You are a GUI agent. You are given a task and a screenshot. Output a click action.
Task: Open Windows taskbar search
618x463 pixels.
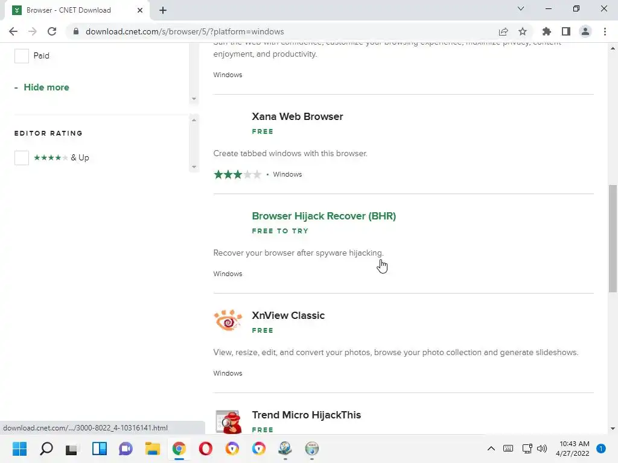click(46, 449)
